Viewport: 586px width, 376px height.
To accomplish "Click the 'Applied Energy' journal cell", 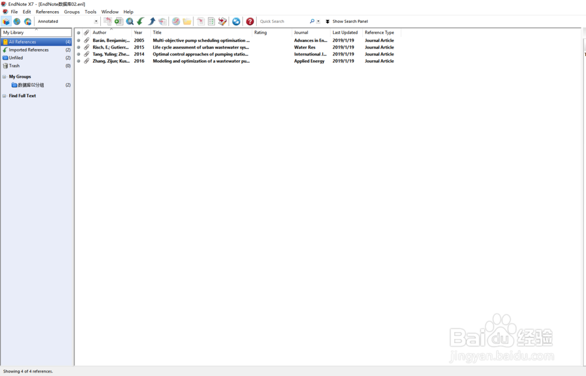I will (309, 61).
